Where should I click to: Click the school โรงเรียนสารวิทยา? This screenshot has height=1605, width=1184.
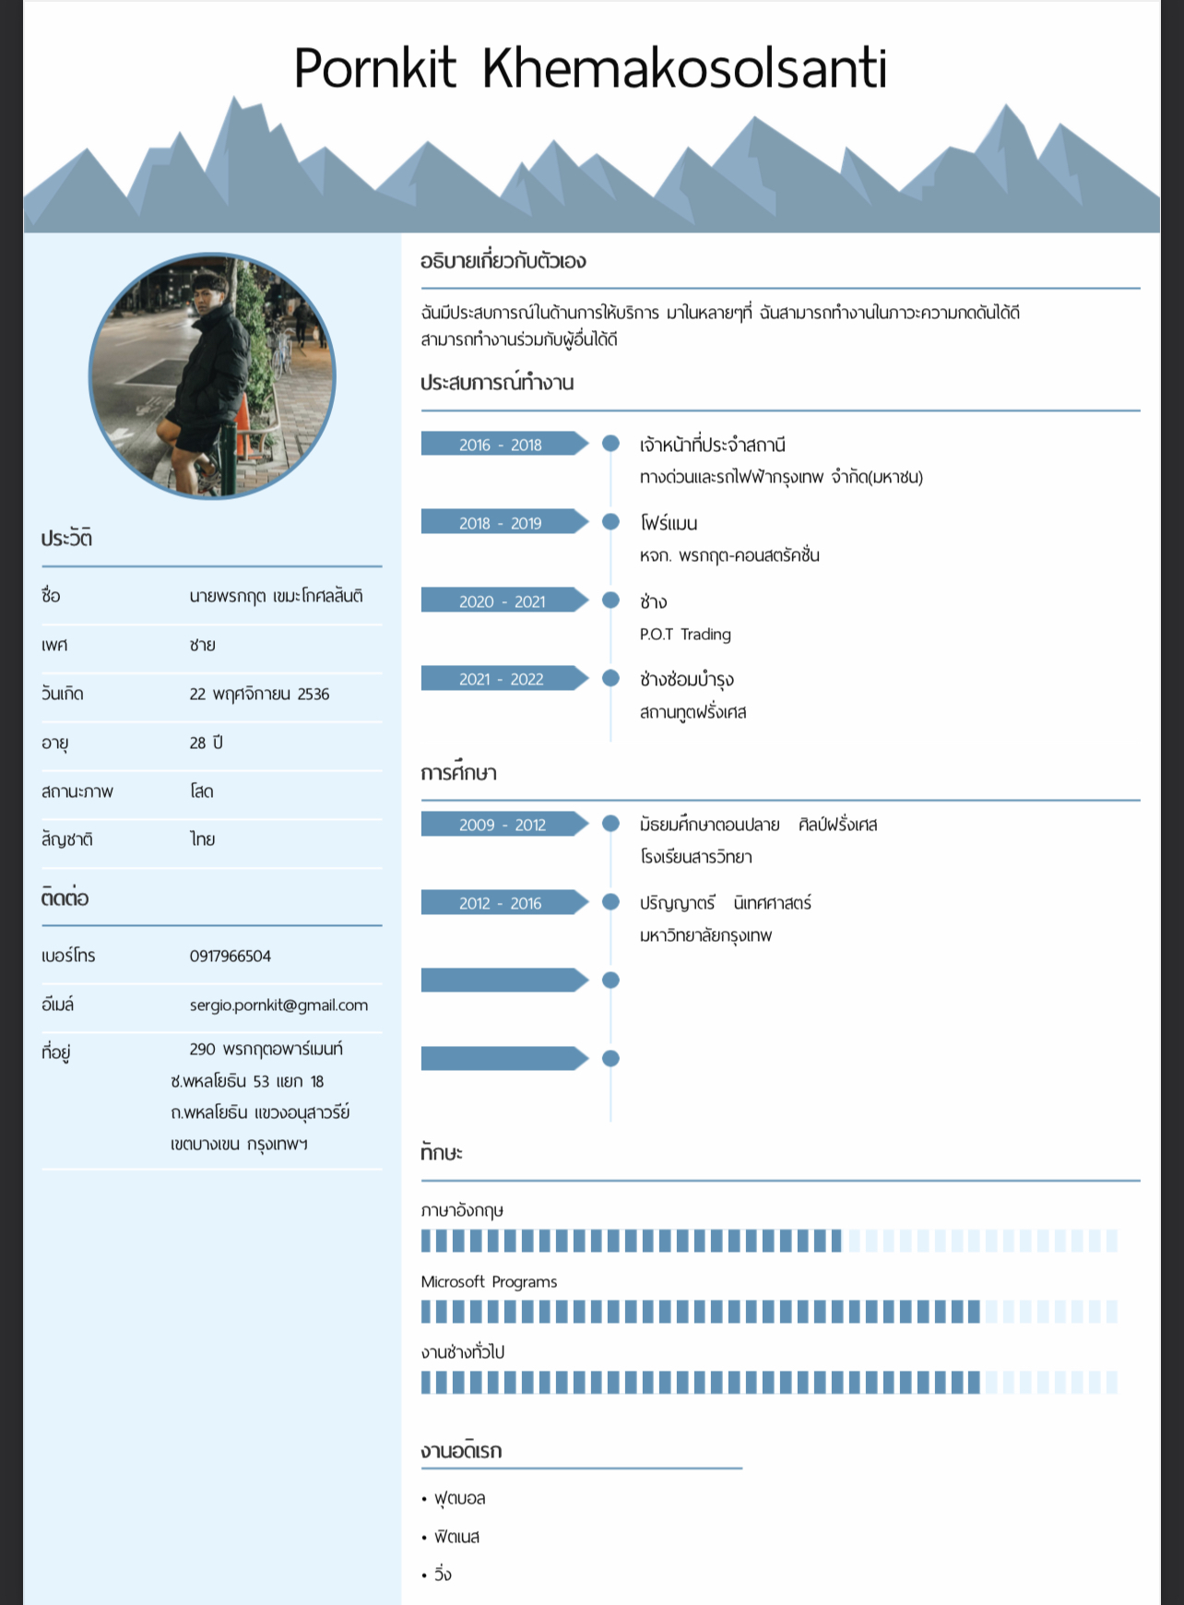coord(696,857)
